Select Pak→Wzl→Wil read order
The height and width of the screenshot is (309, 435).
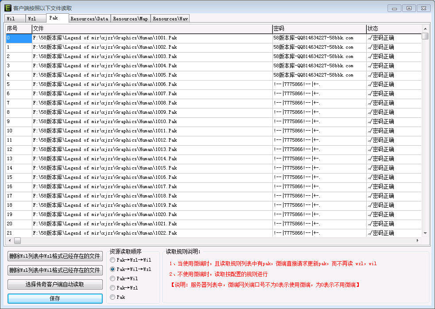(113, 260)
